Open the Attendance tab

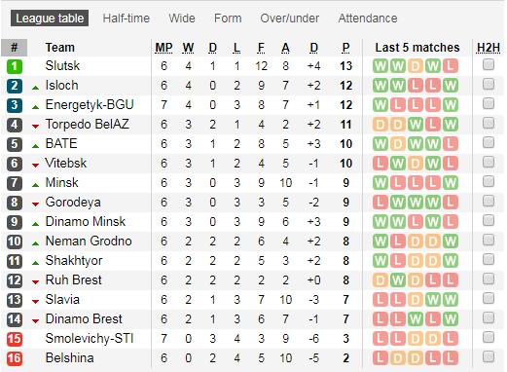368,19
